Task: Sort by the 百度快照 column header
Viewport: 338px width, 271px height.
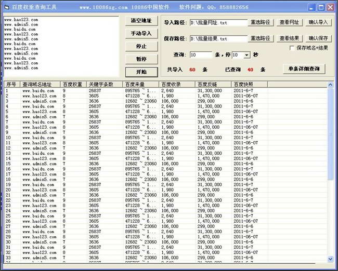Action: (249, 85)
